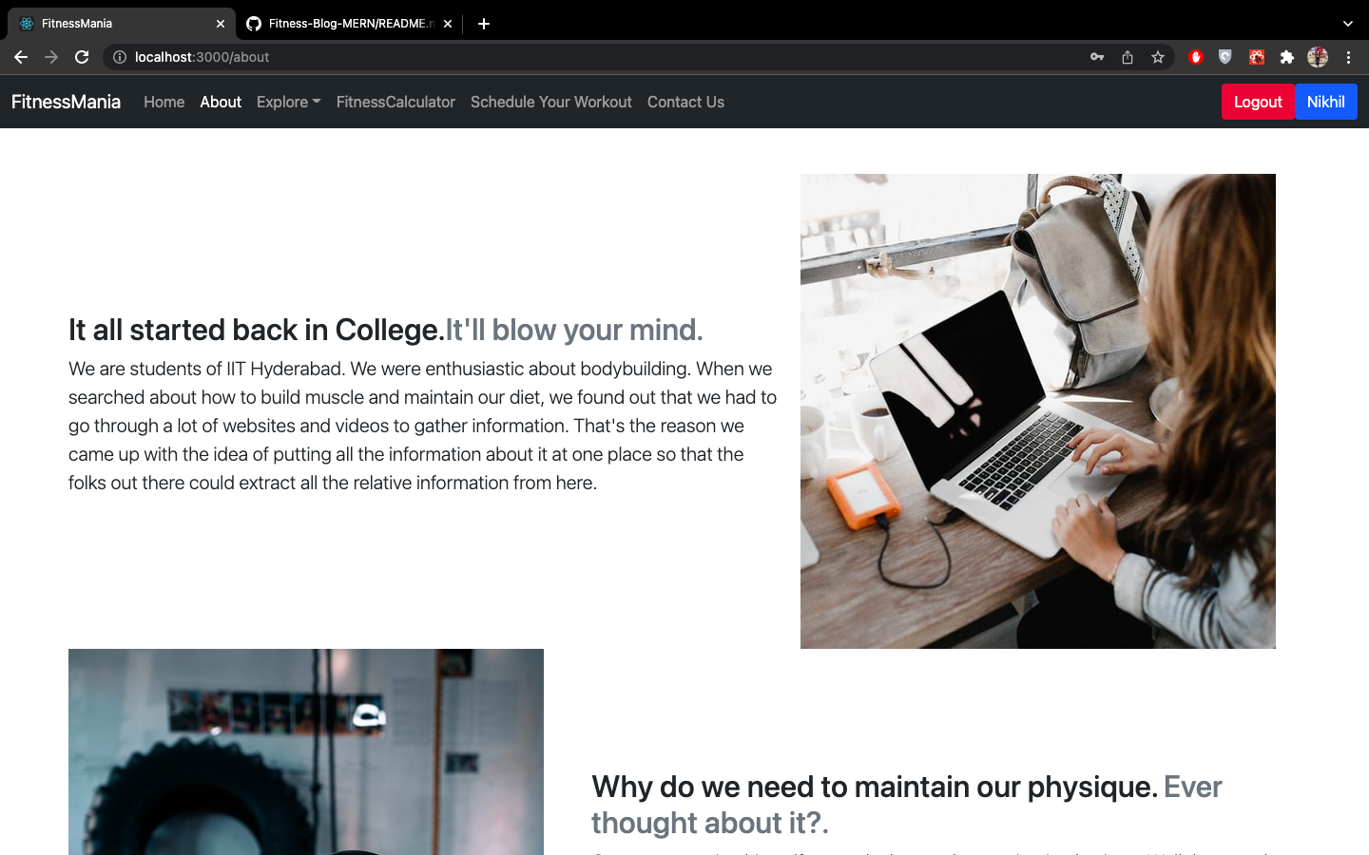Click the share/upload icon in address bar
This screenshot has width=1369, height=855.
(x=1128, y=57)
